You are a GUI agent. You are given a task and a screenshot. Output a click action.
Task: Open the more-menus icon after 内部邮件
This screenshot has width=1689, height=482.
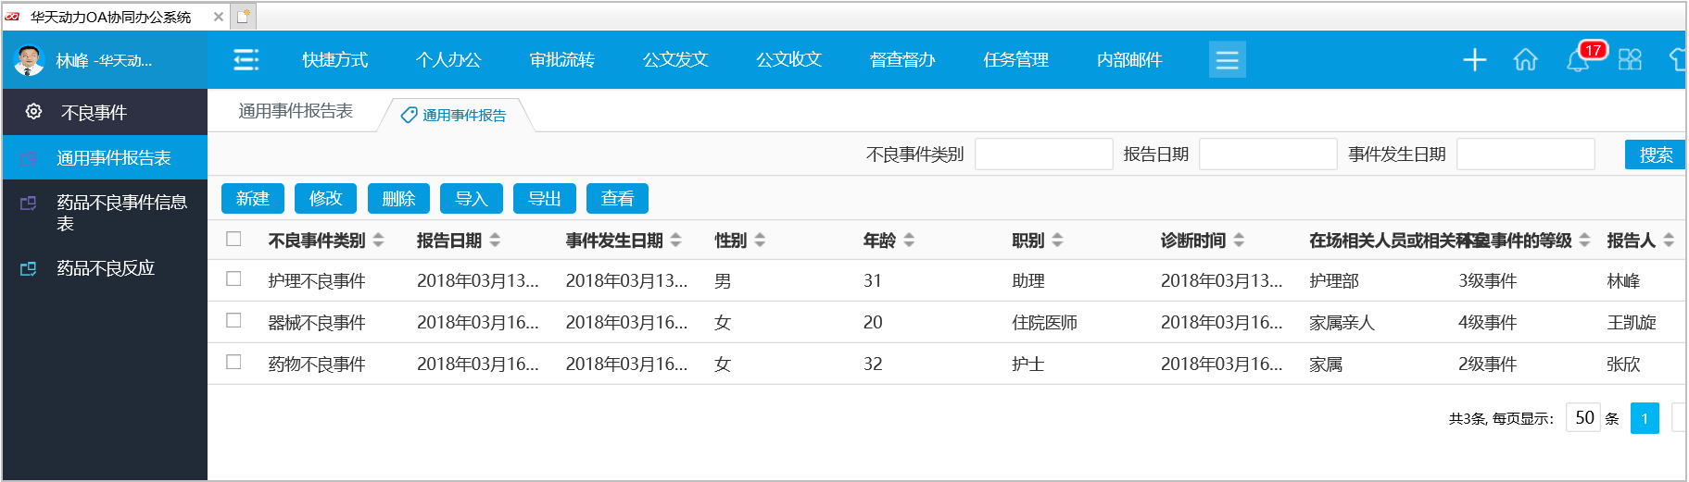point(1227,60)
